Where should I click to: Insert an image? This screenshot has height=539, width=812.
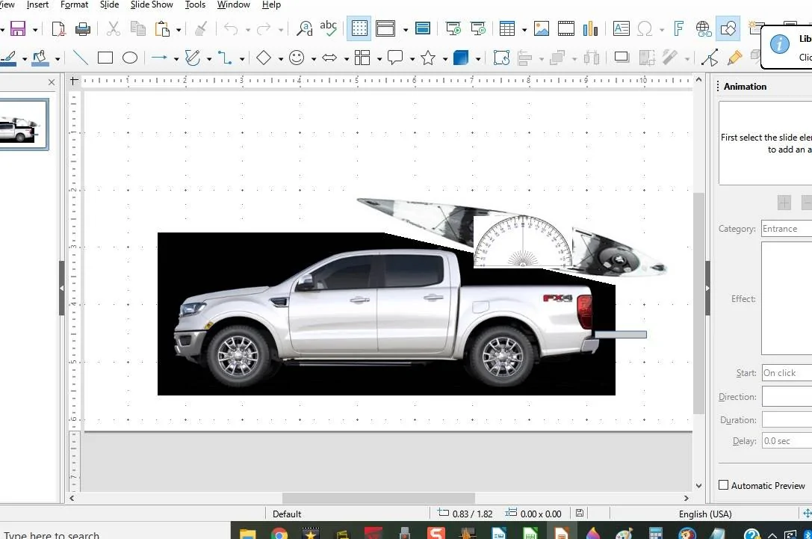click(x=541, y=28)
